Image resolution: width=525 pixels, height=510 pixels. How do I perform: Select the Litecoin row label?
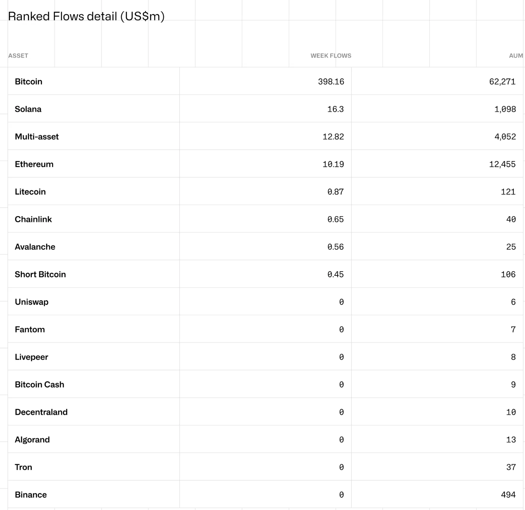(30, 192)
